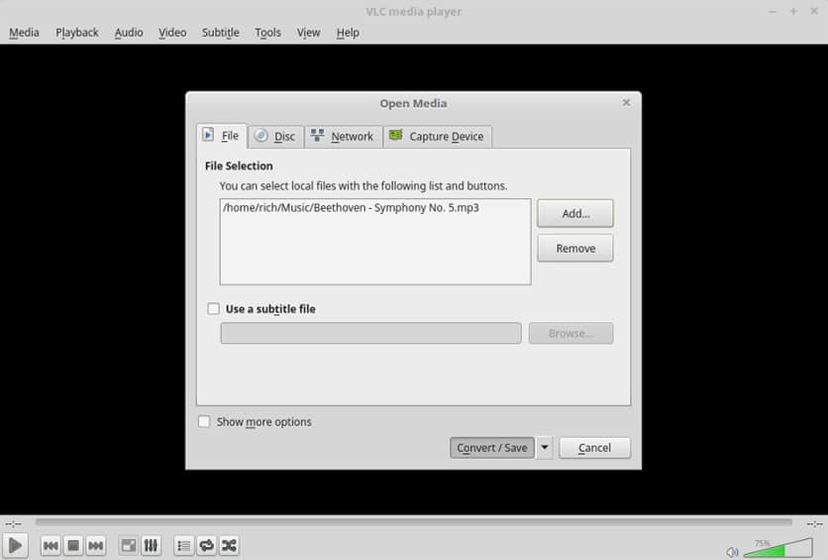Minimize the VLC media player window
The height and width of the screenshot is (560, 828).
tap(773, 11)
